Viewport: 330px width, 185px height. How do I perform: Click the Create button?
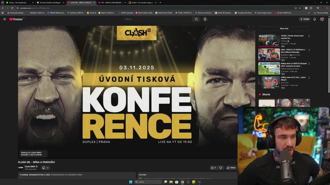[x=304, y=19]
